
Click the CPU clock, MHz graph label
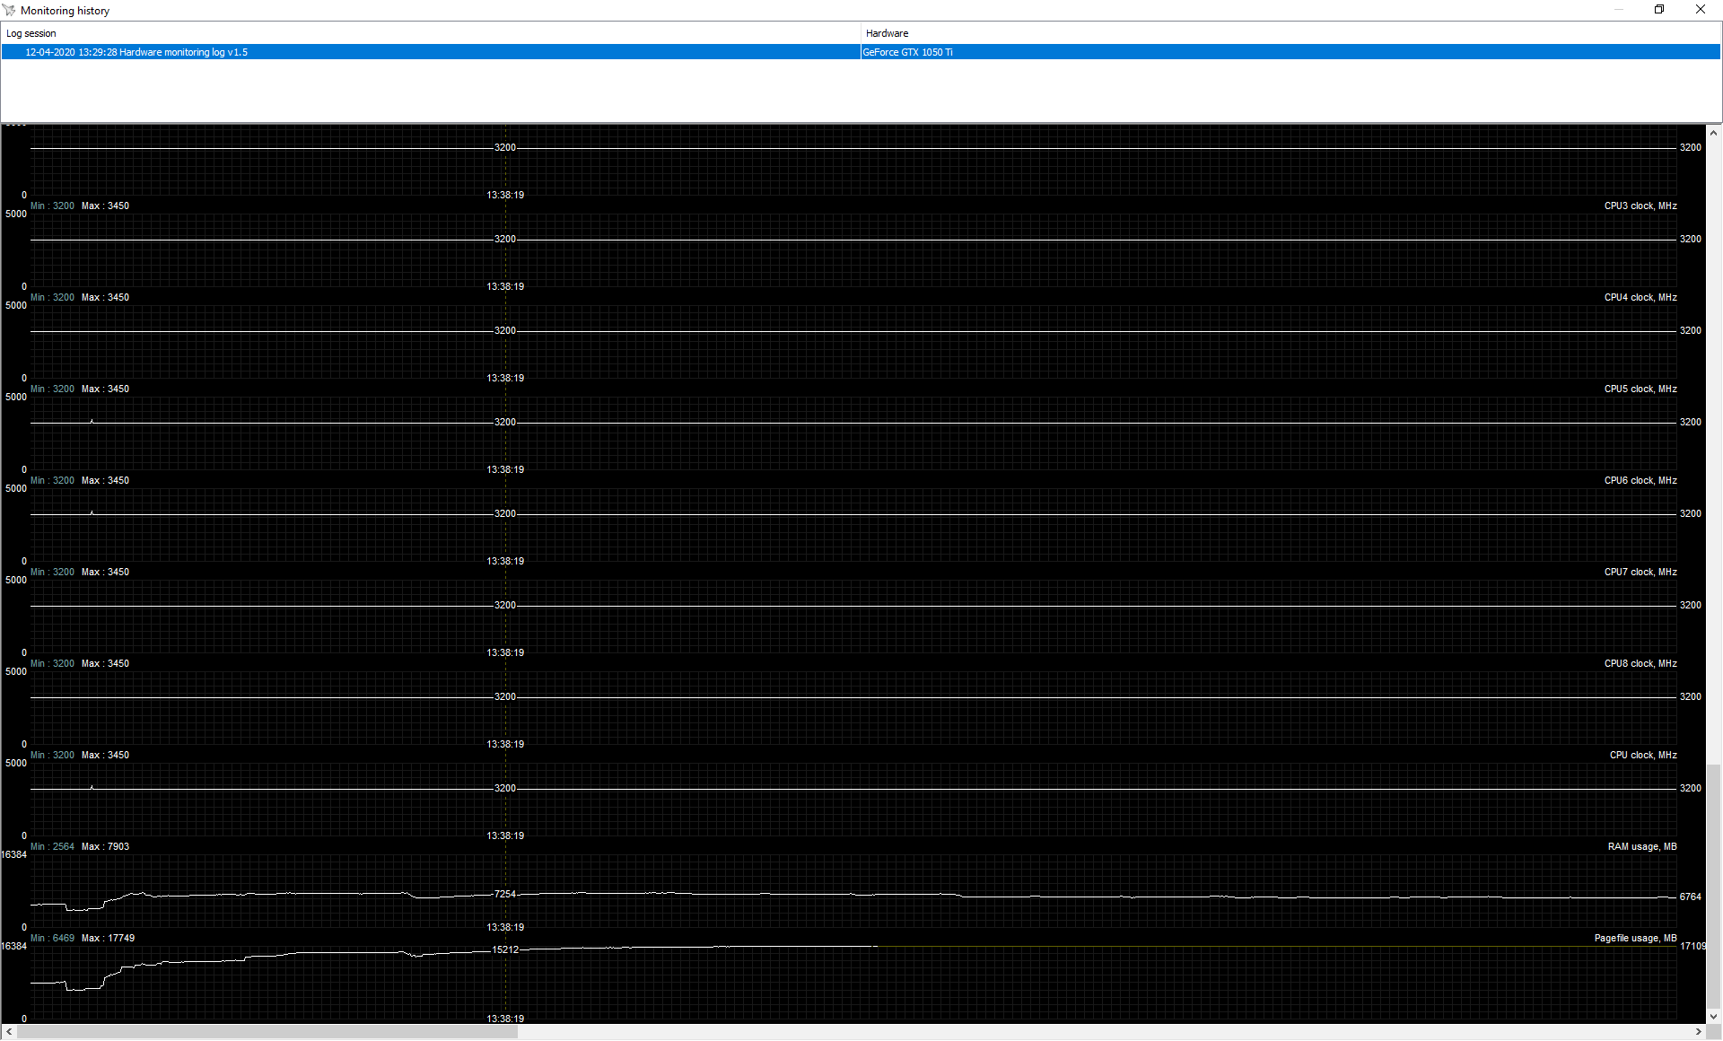coord(1642,756)
